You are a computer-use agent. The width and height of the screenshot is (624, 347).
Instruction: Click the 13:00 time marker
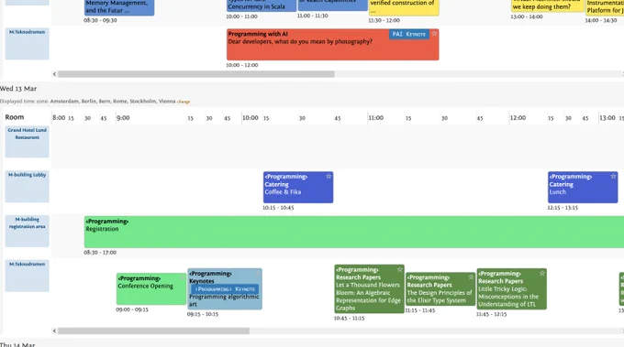pyautogui.click(x=607, y=117)
